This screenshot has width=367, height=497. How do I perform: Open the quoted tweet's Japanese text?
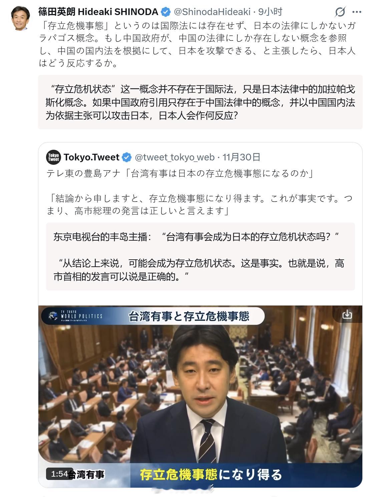(200, 192)
